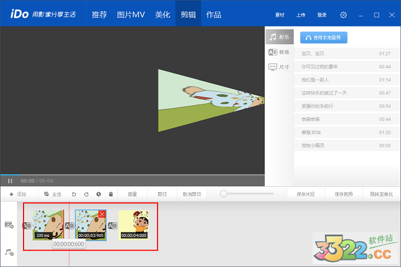
Task: Click the add video track icon
Action: [x=9, y=225]
